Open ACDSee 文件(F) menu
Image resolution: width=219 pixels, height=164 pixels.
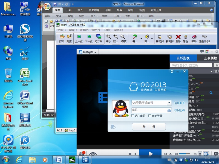(x=62, y=30)
